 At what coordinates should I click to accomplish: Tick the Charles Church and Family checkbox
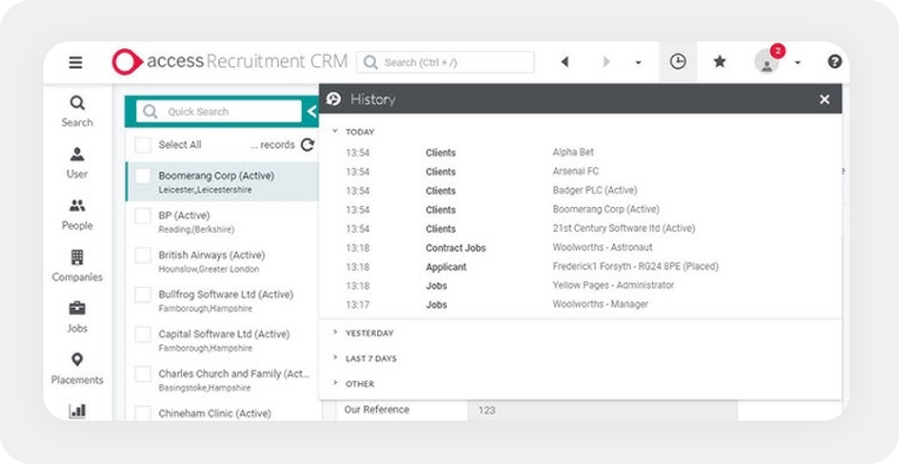pos(143,373)
